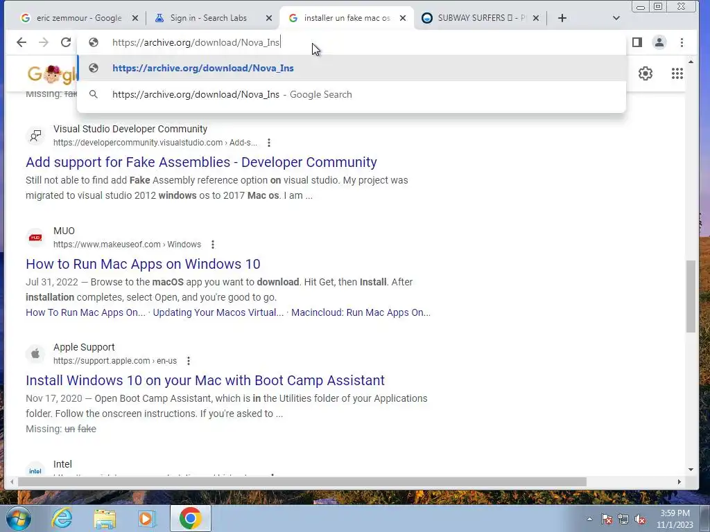710x532 pixels.
Task: Close the Sign in - Search Labs tab
Action: coord(269,18)
